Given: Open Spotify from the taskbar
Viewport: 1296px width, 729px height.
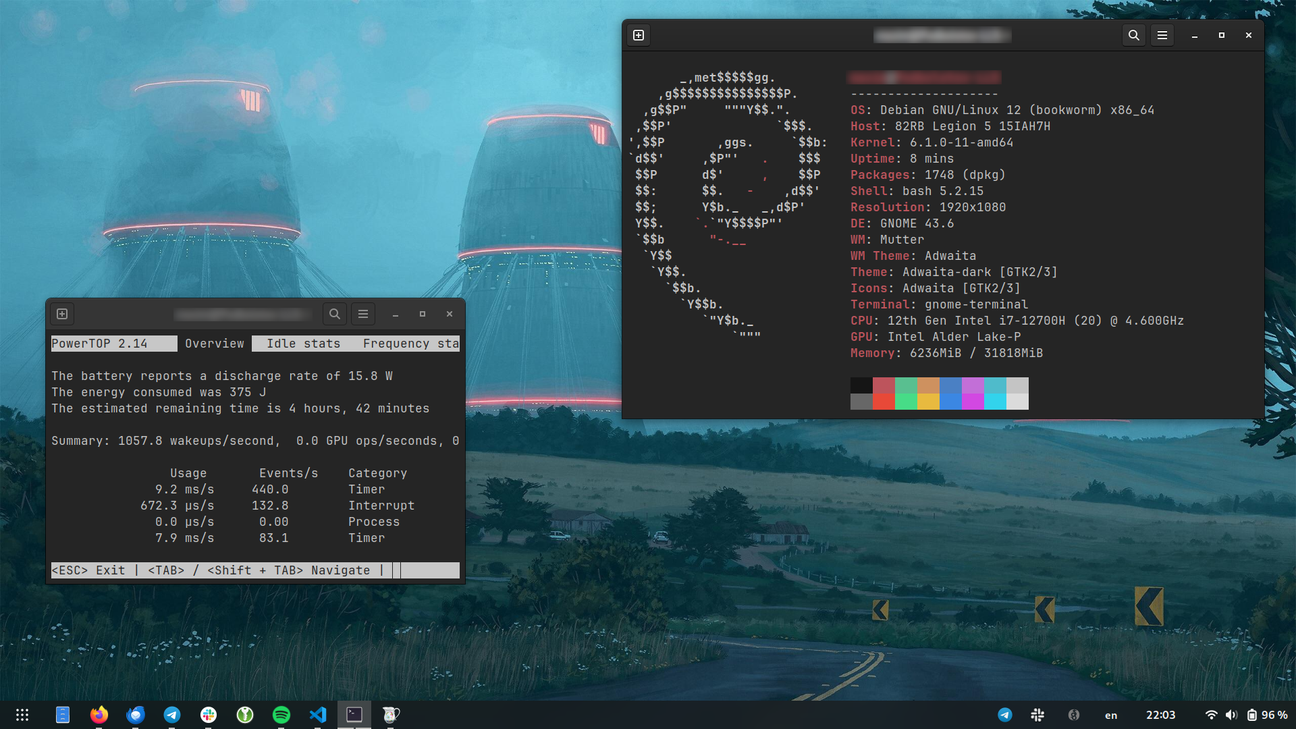Looking at the screenshot, I should point(281,715).
